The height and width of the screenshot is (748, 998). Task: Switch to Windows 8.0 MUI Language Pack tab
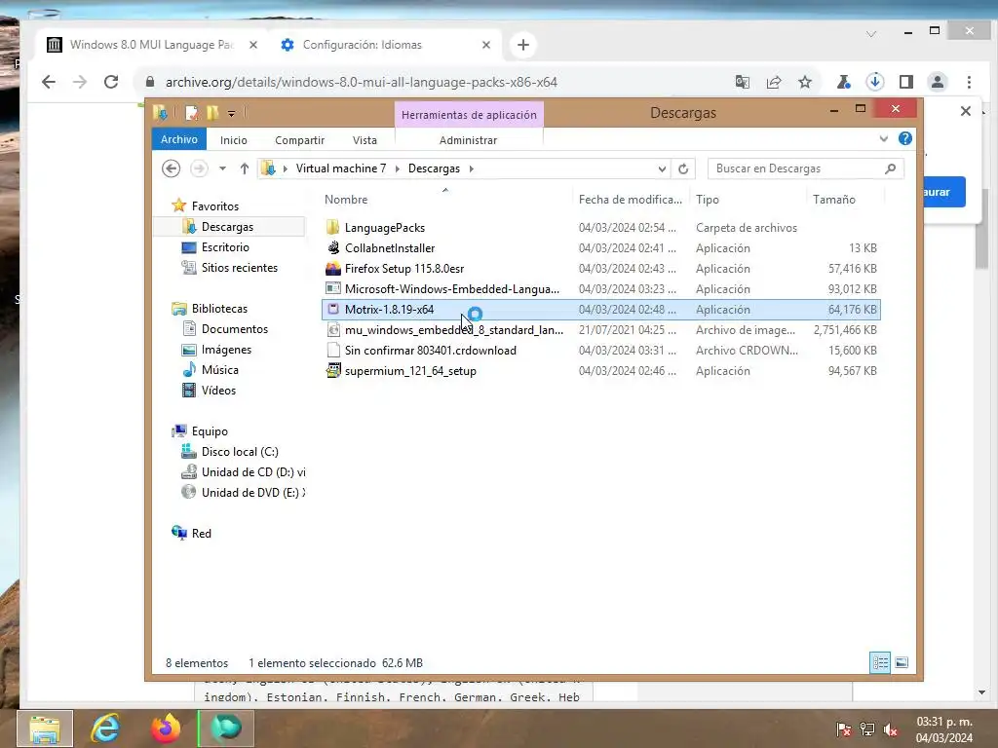pos(151,45)
